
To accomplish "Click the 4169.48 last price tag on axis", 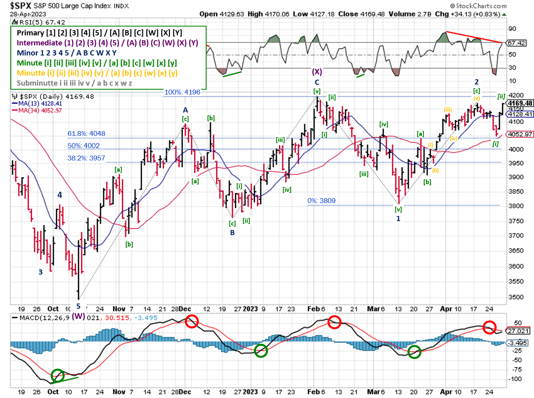I will click(520, 103).
